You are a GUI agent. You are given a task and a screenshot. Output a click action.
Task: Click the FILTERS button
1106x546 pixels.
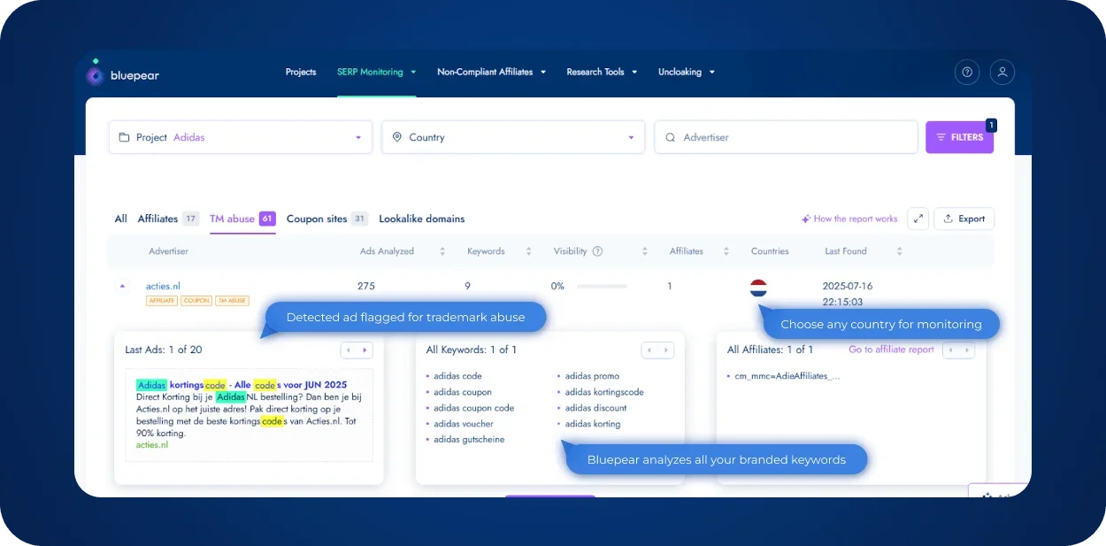tap(959, 137)
